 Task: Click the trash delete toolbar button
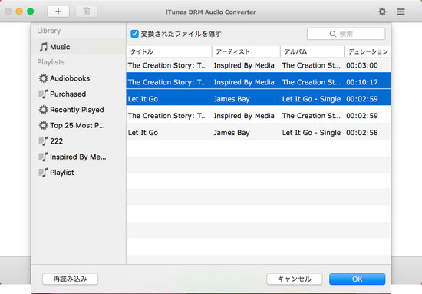point(87,12)
